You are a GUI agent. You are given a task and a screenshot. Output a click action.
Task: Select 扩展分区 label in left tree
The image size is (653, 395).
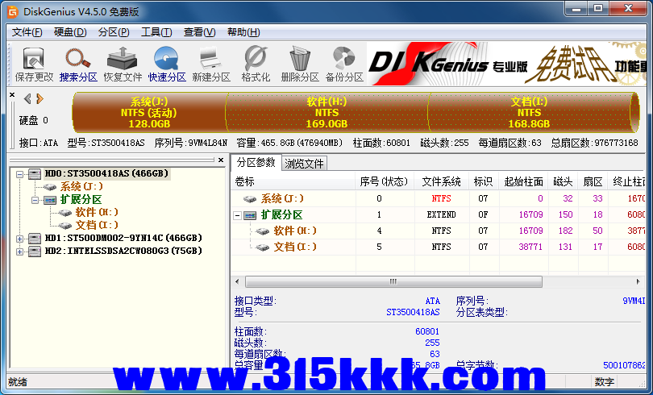[81, 199]
